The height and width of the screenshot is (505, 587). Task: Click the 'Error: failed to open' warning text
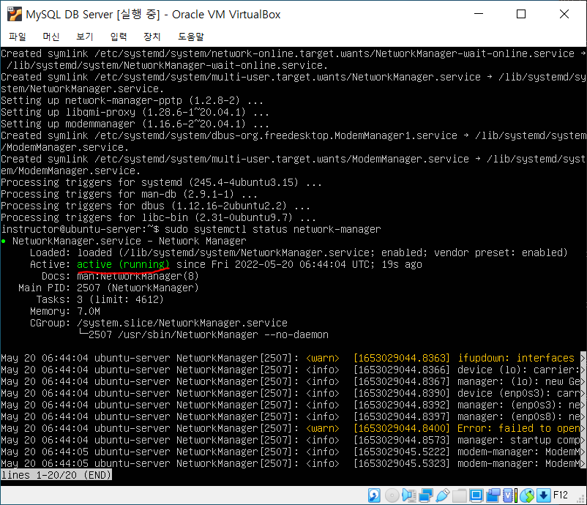518,428
